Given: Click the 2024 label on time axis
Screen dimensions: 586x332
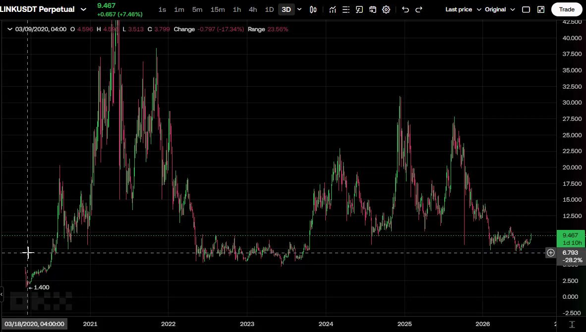Looking at the screenshot, I should click(326, 324).
